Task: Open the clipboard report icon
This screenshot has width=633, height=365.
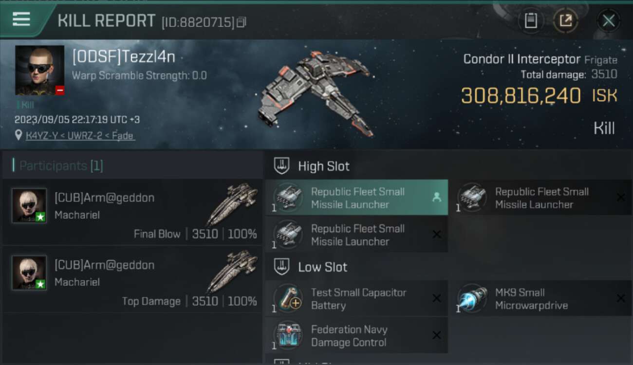Action: pos(530,20)
